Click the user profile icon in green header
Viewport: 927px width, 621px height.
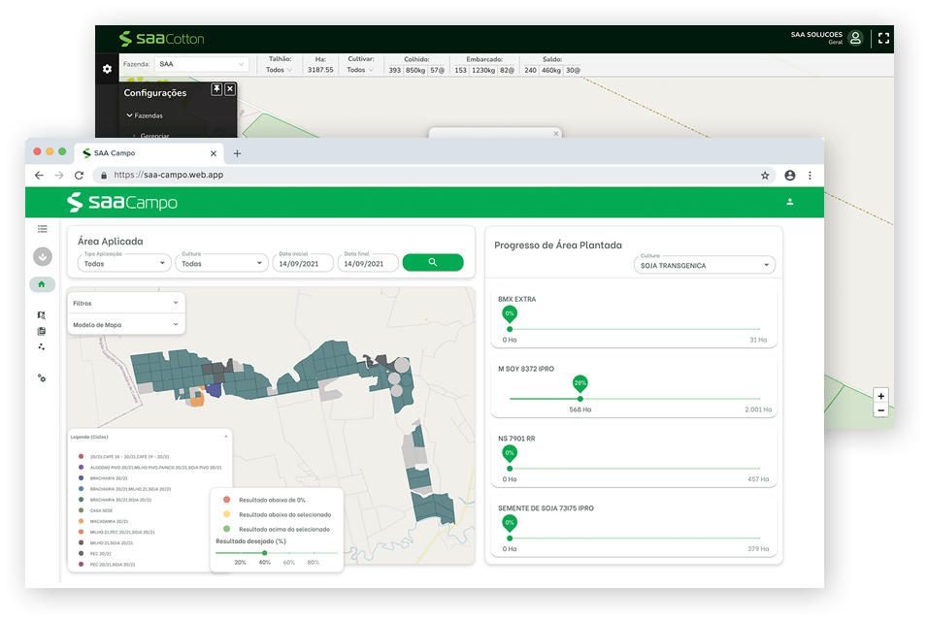790,202
